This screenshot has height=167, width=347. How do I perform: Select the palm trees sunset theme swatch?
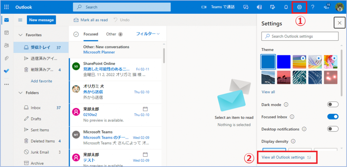click(x=284, y=77)
